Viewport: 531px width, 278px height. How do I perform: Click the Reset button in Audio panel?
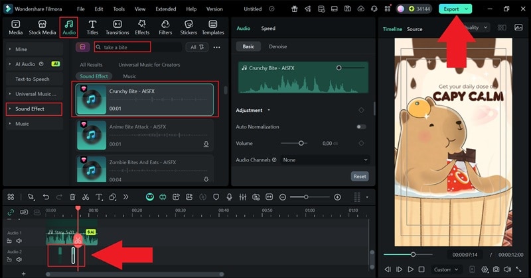[x=360, y=176]
